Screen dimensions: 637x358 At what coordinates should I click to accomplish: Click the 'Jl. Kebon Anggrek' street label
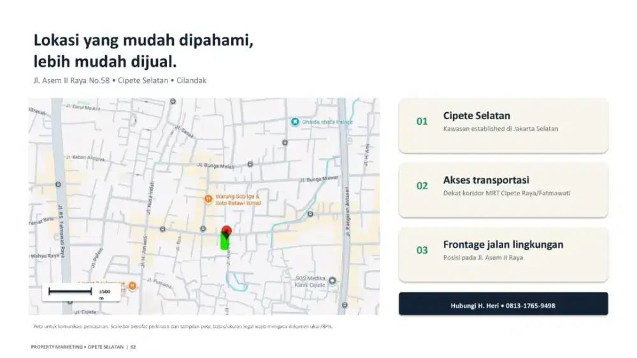pyautogui.click(x=86, y=158)
